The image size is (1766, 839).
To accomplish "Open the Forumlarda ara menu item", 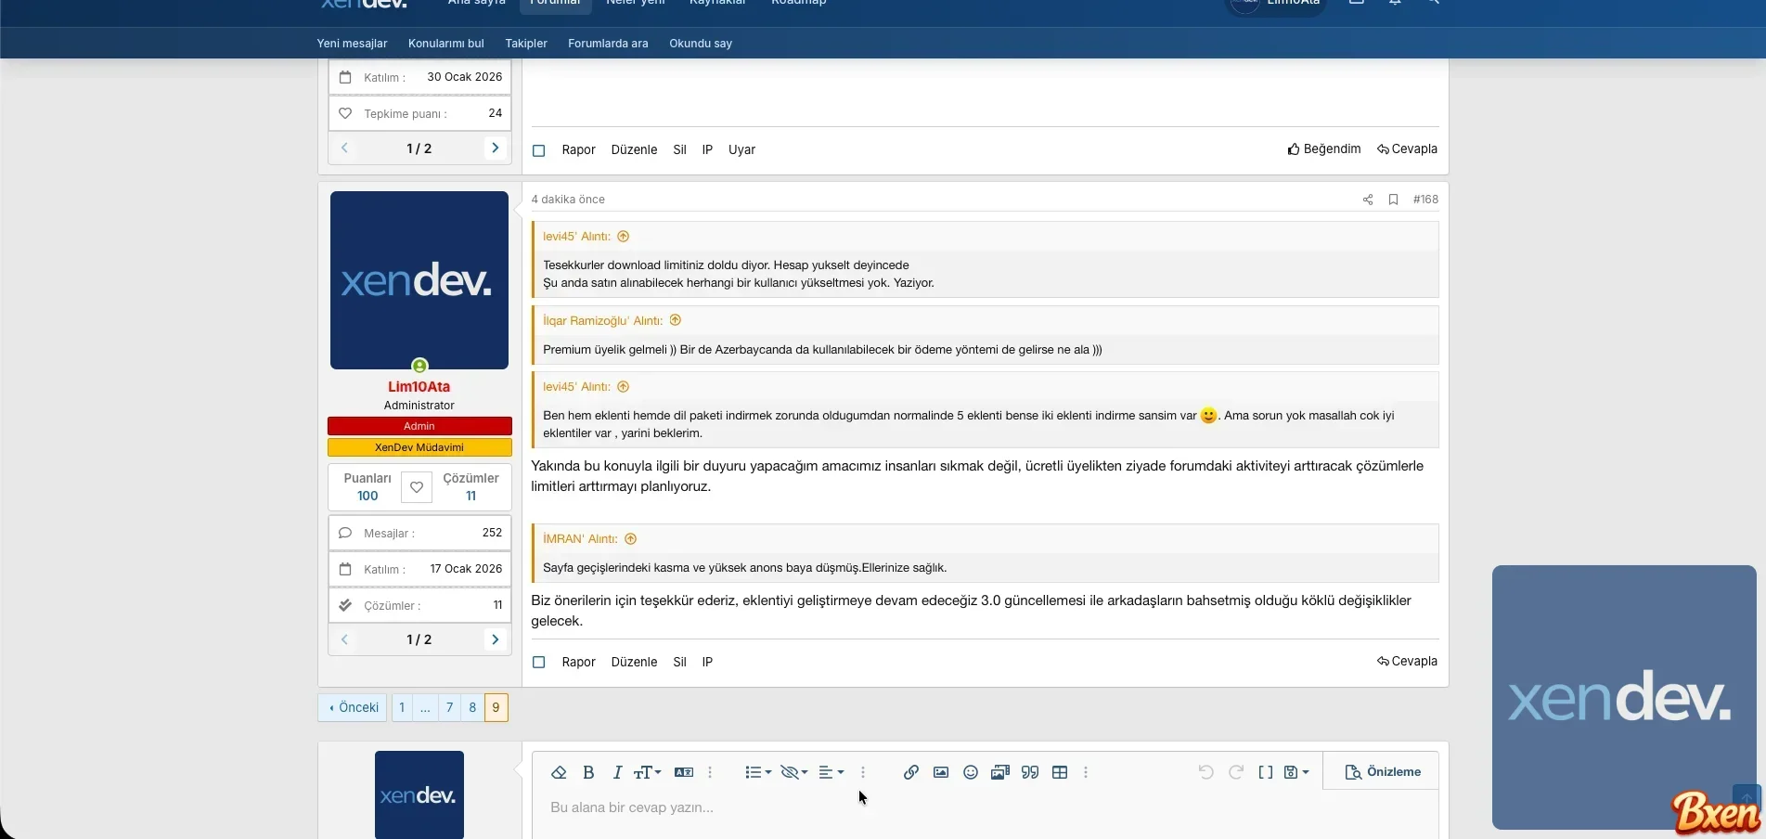I will point(607,43).
